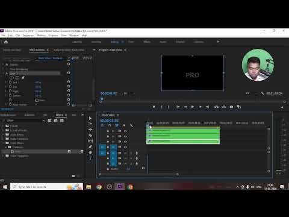Switch to the Graphics workspace
Image resolution: width=289 pixels, height=217 pixels.
pos(180,42)
